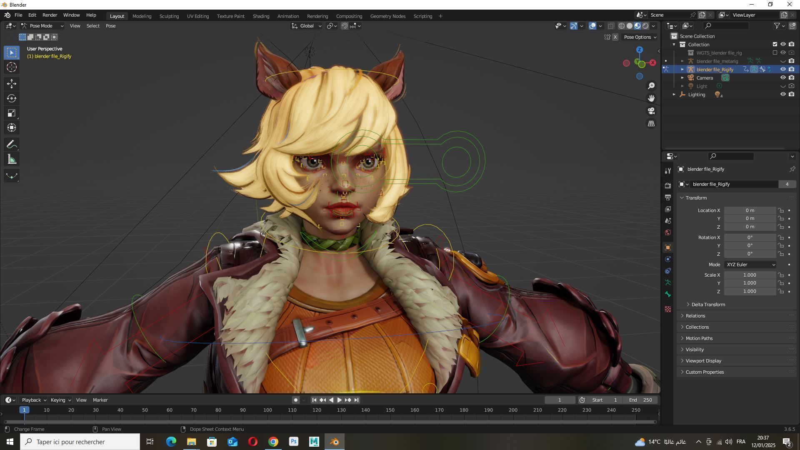Switch perspective/orthographic with grid icon
Viewport: 800px width, 450px height.
point(651,124)
